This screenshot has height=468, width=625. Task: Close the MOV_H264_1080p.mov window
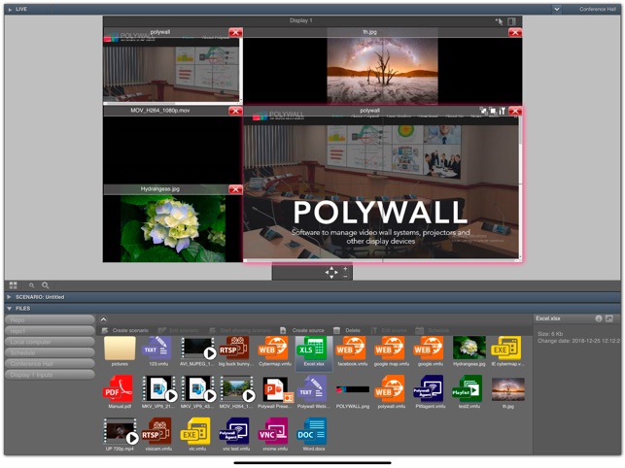(x=235, y=111)
